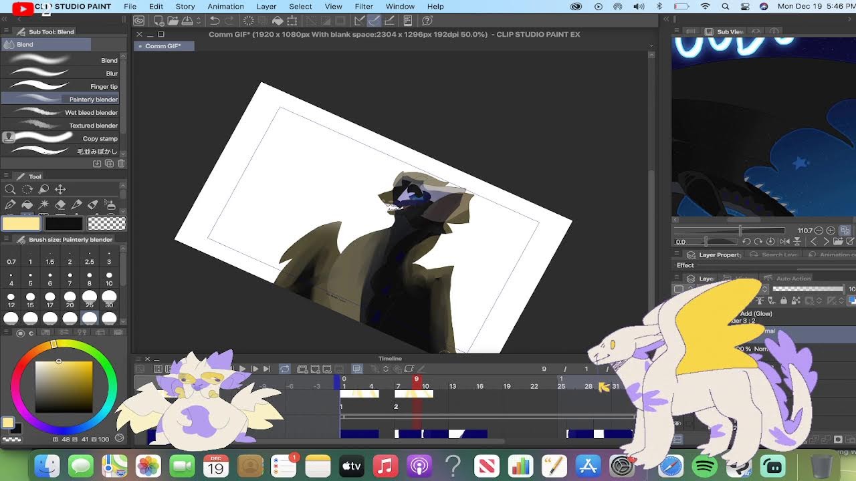Toggle Fit to navigator in Sub View
856x481 pixels.
click(845, 230)
